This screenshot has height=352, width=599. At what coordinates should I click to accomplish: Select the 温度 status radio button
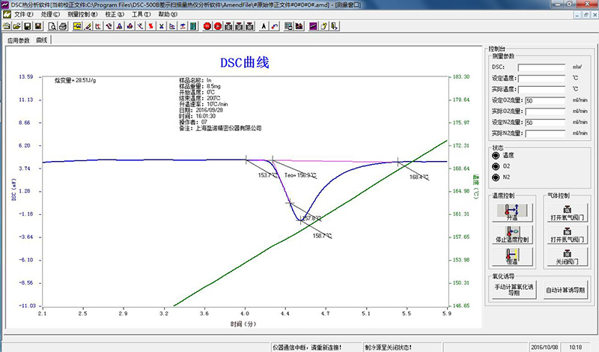pos(496,155)
